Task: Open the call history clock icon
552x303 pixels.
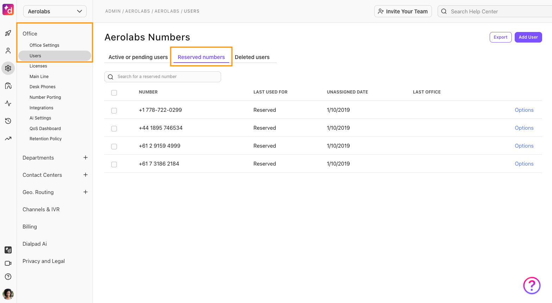Action: click(8, 121)
